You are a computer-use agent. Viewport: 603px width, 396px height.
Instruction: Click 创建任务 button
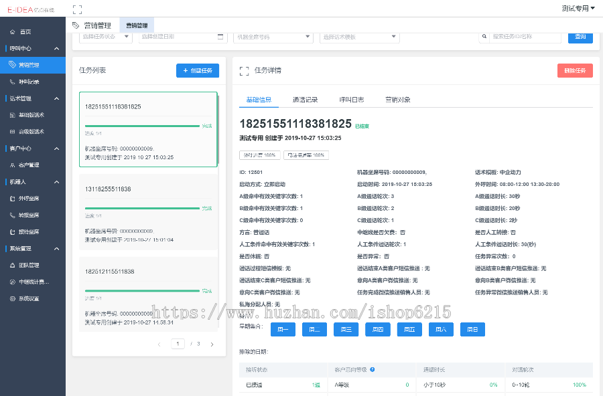[x=198, y=71]
